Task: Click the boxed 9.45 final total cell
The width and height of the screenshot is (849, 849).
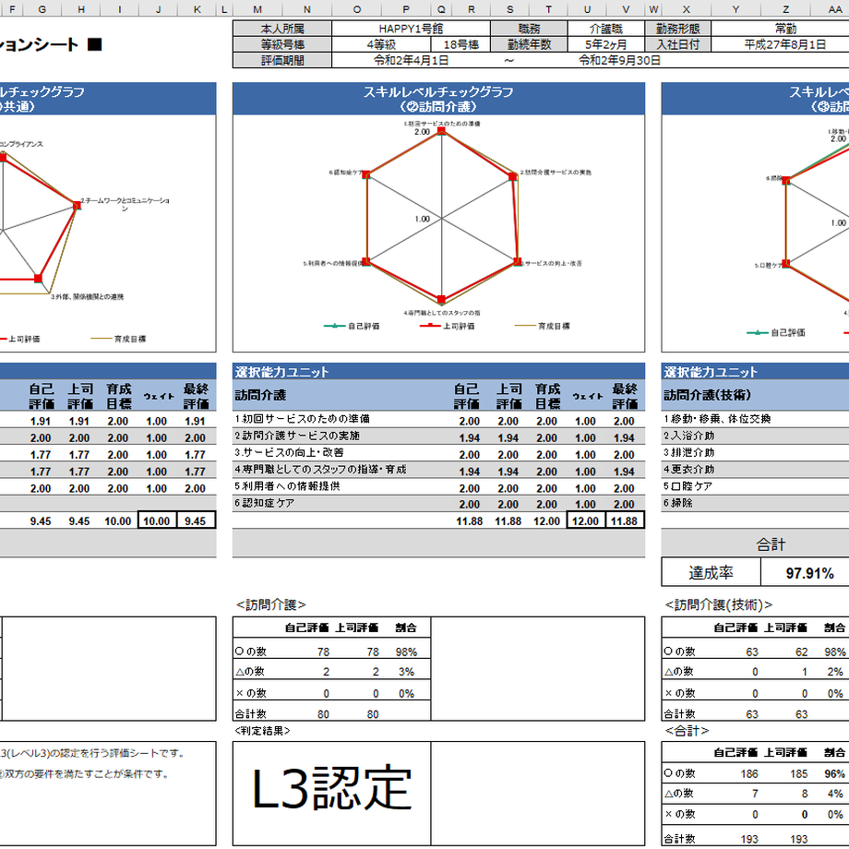Action: [x=196, y=520]
